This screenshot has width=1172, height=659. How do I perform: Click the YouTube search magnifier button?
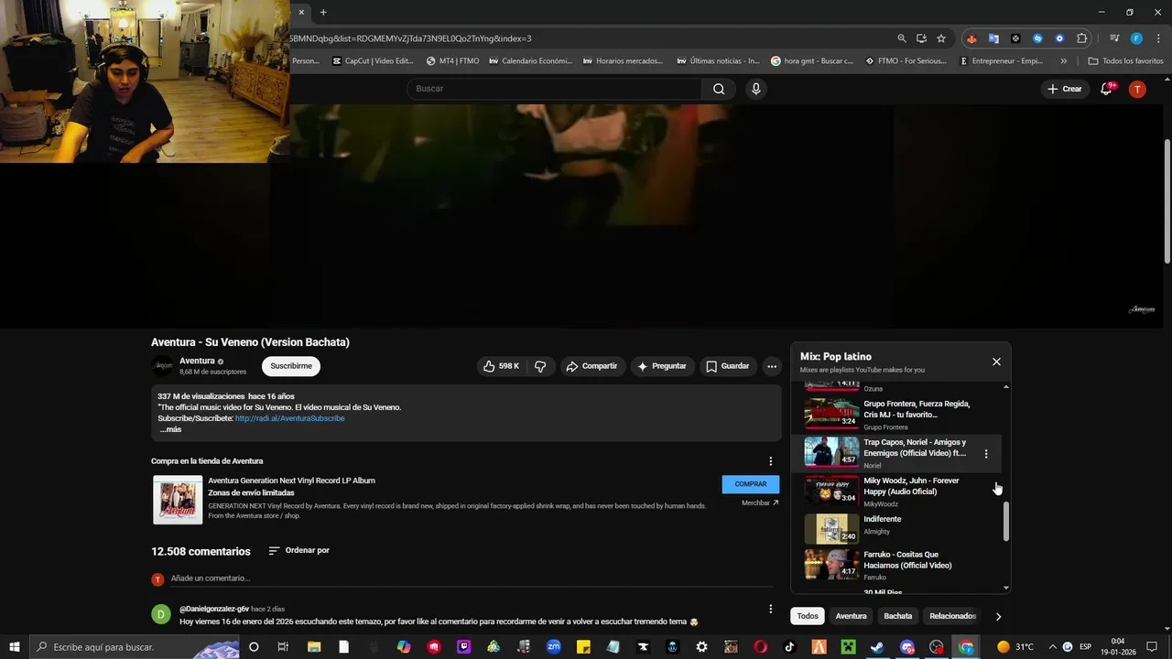point(719,89)
